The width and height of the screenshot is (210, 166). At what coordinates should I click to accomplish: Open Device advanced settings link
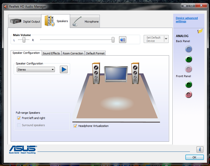click(x=187, y=20)
